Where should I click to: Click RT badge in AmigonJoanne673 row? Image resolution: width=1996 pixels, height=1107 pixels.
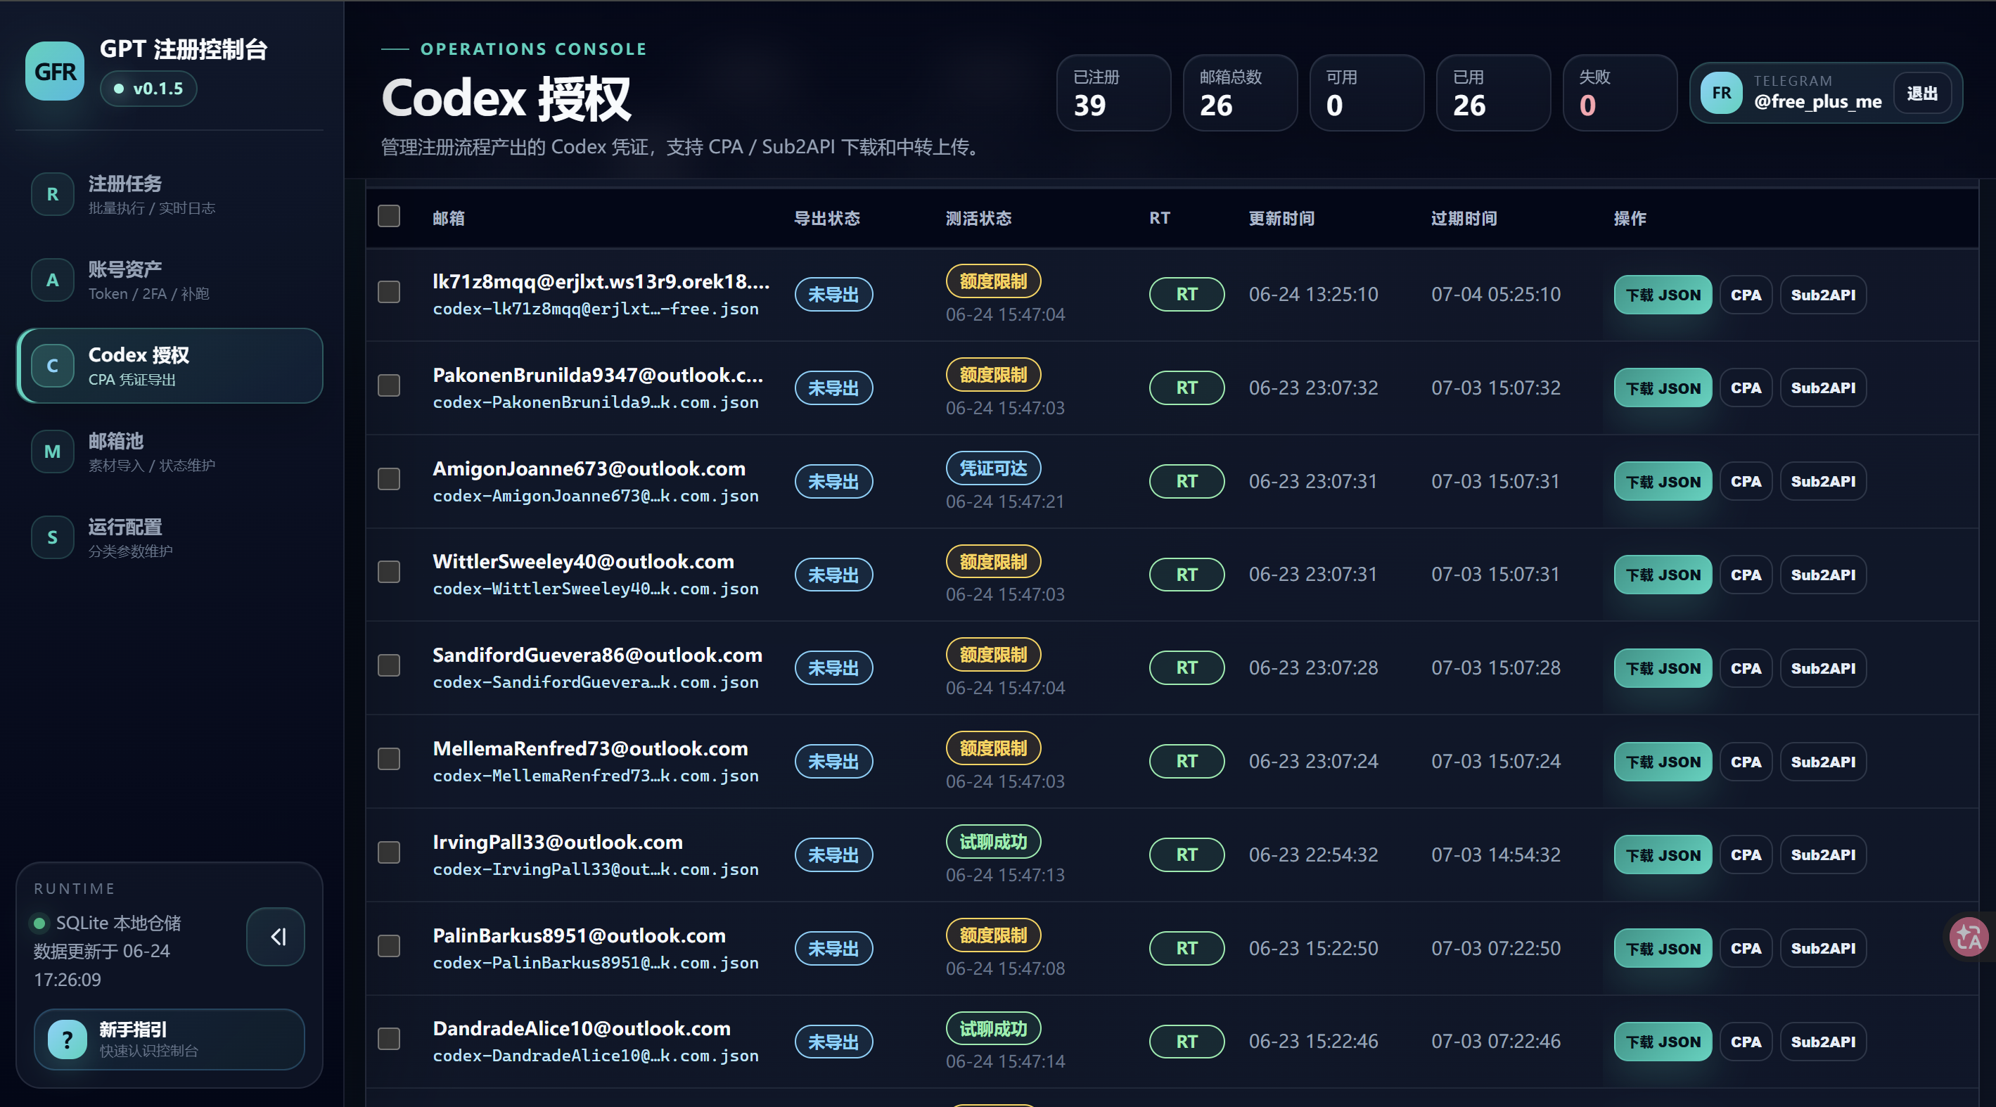coord(1186,481)
